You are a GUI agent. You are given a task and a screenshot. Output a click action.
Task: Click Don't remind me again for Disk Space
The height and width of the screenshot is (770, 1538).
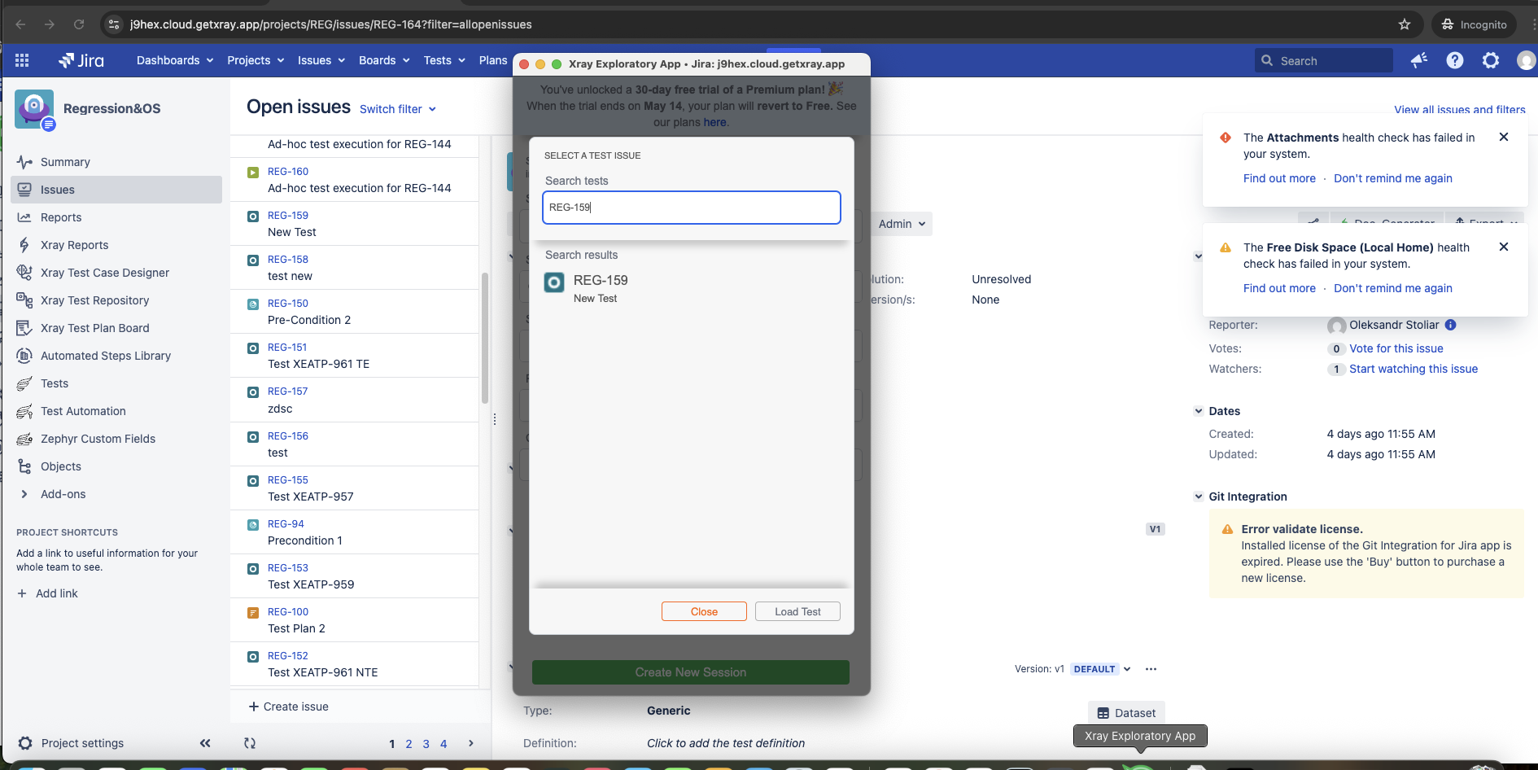[1393, 288]
